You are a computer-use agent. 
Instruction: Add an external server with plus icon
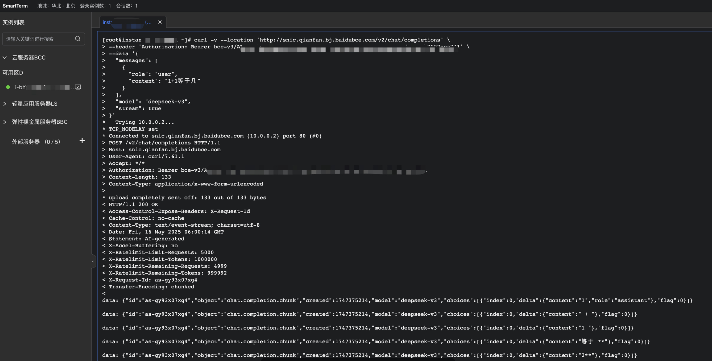point(82,141)
